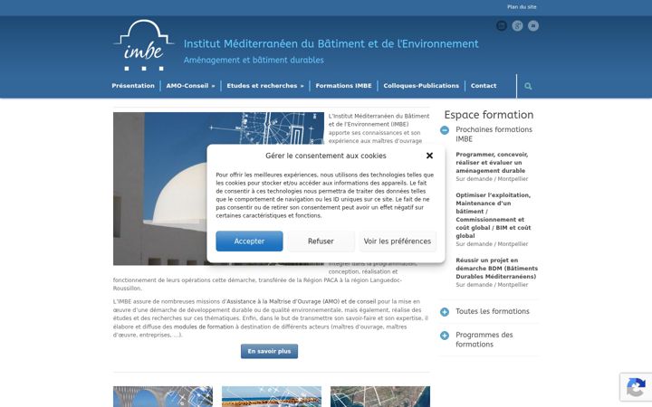
Task: Open the search magnifier icon
Action: 528,86
